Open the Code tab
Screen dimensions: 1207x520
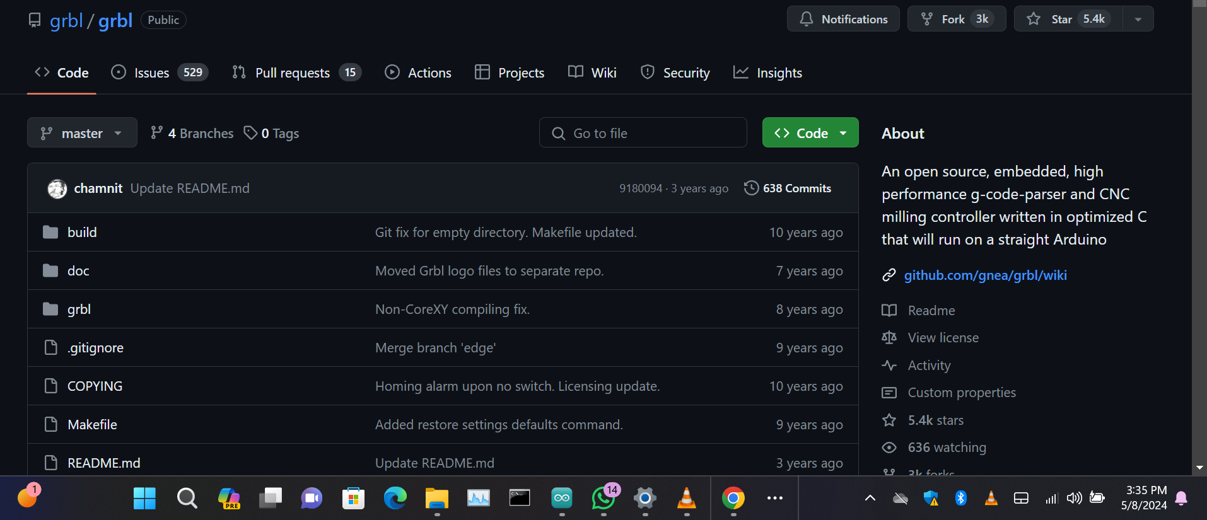[61, 72]
